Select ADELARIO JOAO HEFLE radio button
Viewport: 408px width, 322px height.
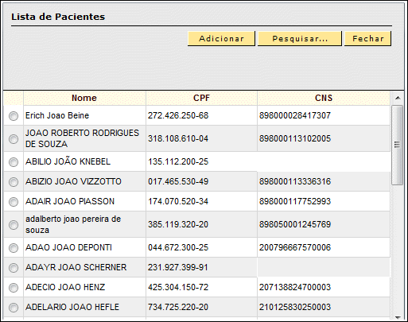pos(14,308)
